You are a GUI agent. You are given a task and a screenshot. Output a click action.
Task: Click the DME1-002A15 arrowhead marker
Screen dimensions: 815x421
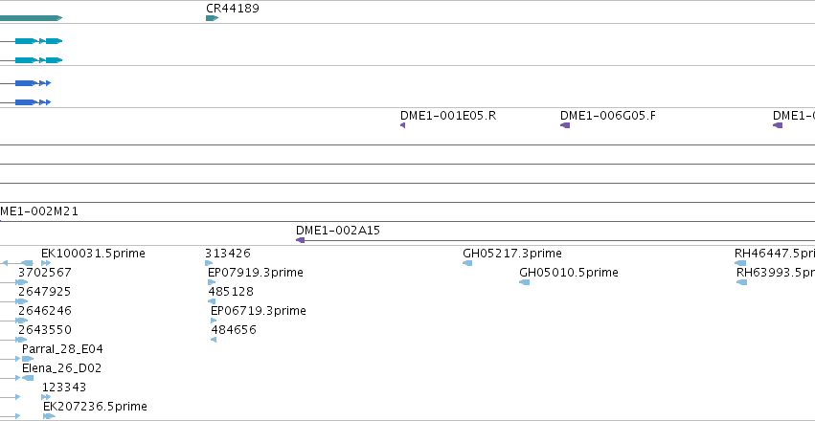point(300,240)
